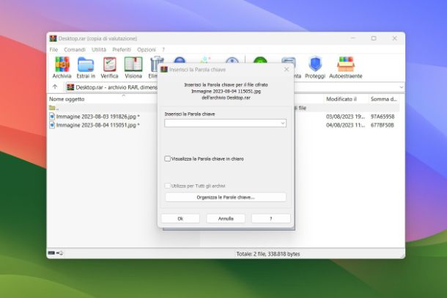Click the date cell 04/08/2023 11:...
This screenshot has height=298, width=447.
[x=345, y=125]
